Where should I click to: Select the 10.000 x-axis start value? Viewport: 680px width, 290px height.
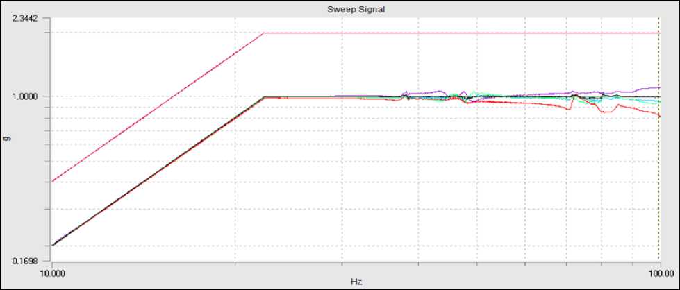click(52, 273)
